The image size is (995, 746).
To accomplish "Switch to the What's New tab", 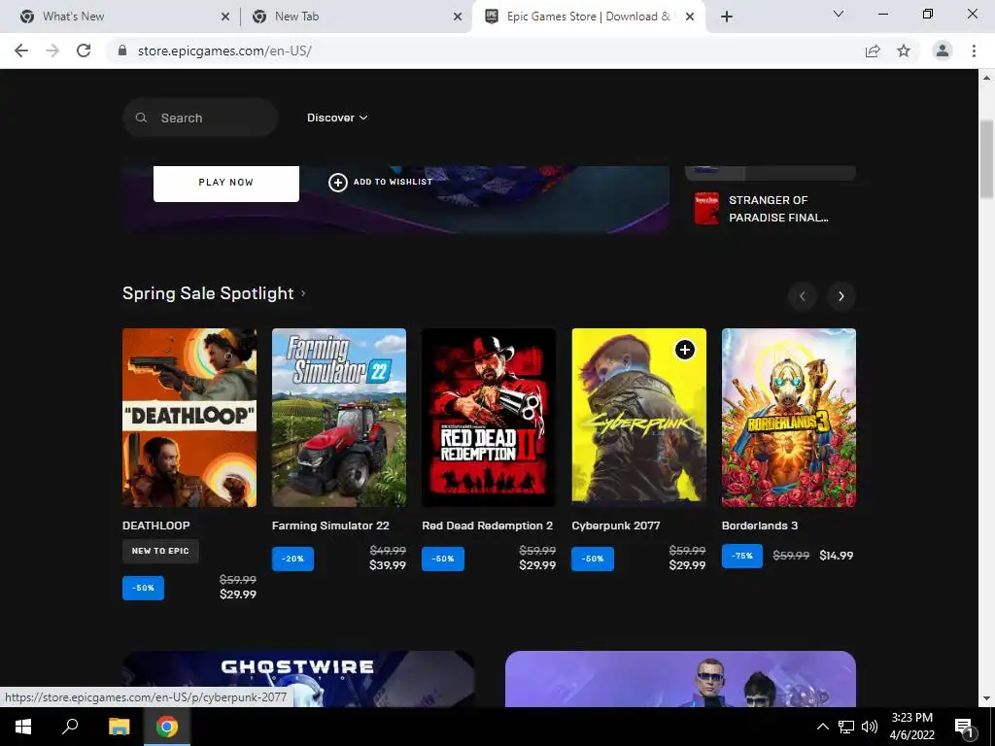I will [120, 17].
